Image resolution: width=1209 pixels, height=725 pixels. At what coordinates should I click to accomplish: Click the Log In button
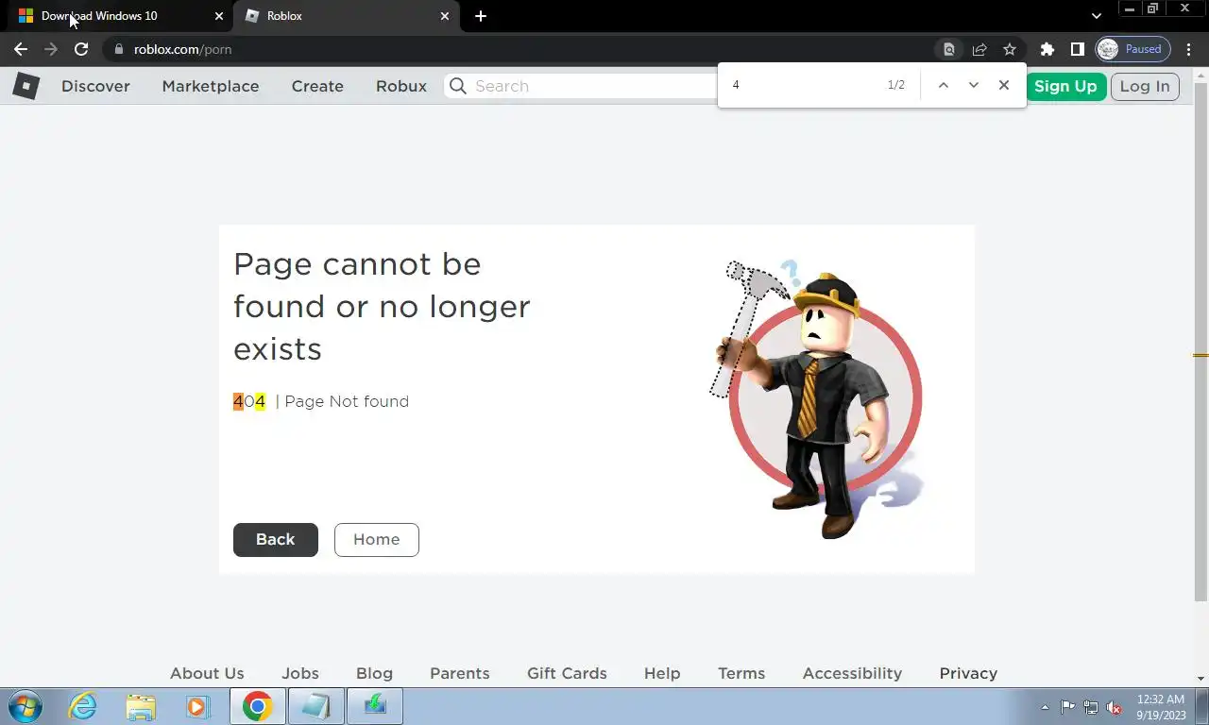click(1145, 86)
